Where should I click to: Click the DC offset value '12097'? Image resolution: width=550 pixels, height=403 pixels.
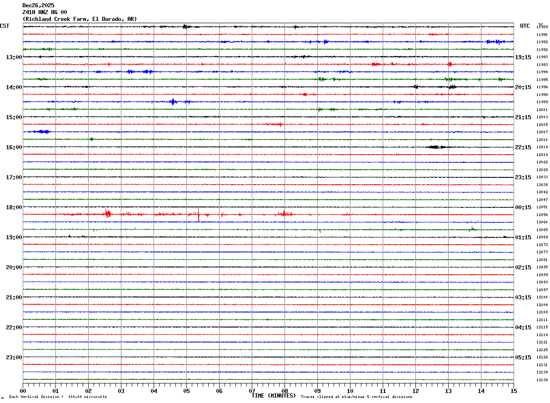542,290
